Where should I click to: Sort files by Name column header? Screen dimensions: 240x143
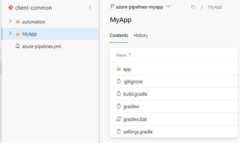[122, 55]
